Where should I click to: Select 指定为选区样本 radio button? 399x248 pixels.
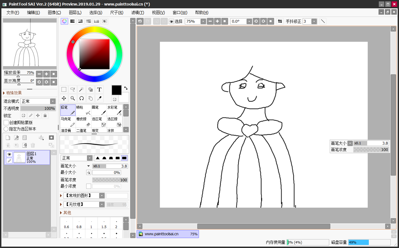point(6,129)
